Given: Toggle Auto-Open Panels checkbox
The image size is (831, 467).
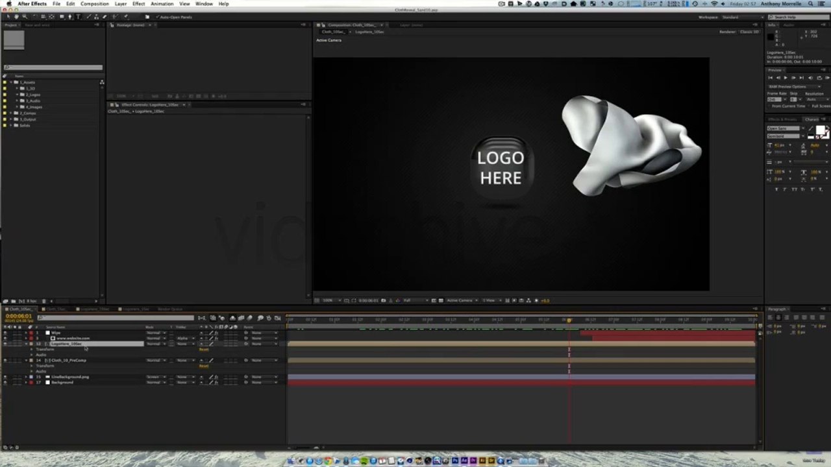Looking at the screenshot, I should click(156, 17).
